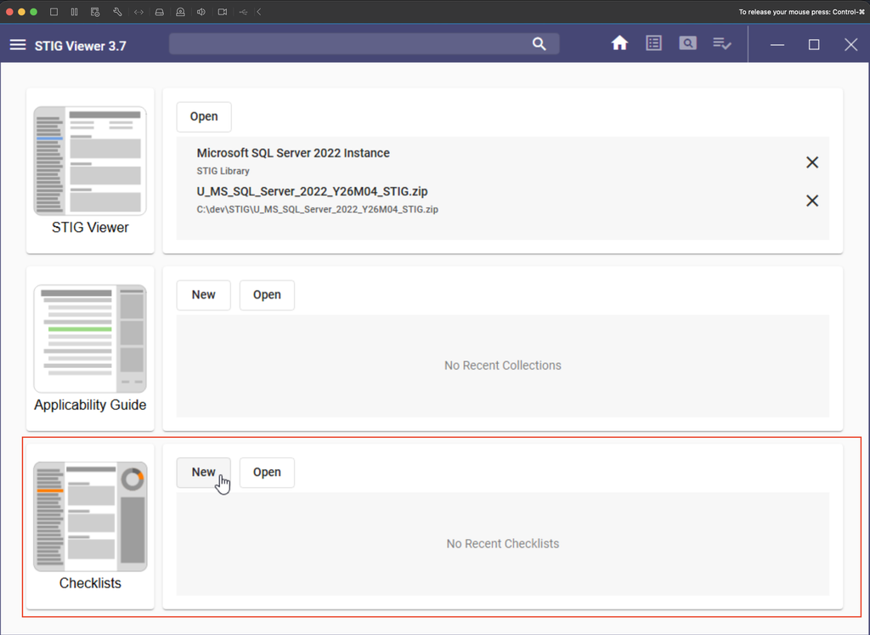
Task: Remove U_MS_SQL_Server_2022_Y26M04_STIG.zip from recent list
Action: click(812, 201)
